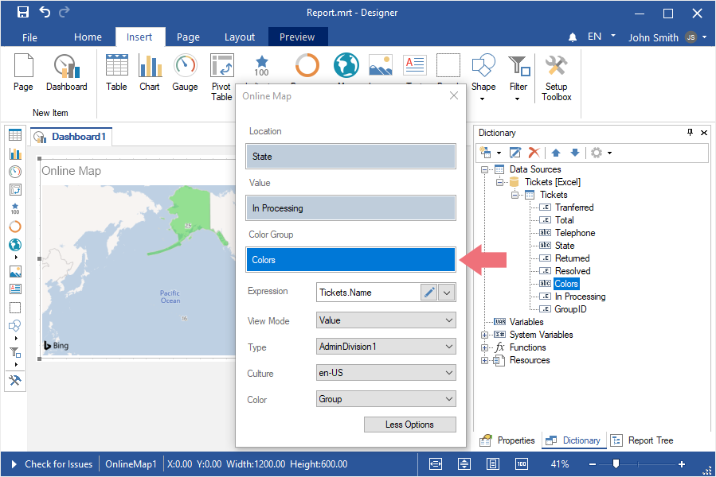Image resolution: width=716 pixels, height=477 pixels.
Task: Click the red delete icon in Dictionary toolbar
Action: coord(534,152)
